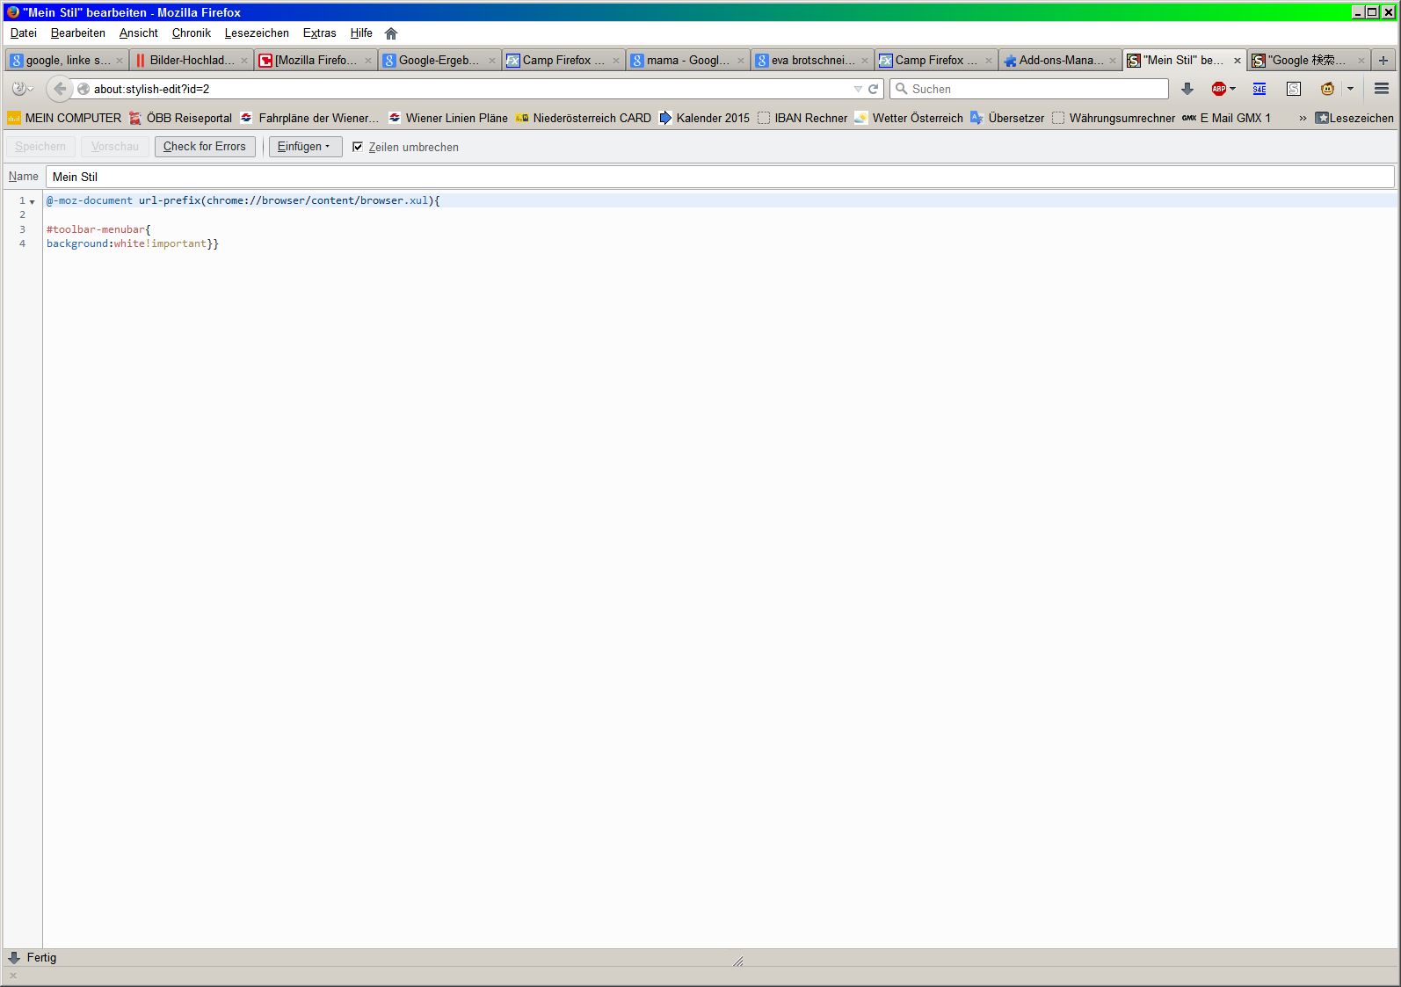Image resolution: width=1401 pixels, height=987 pixels.
Task: Open the Extras menu
Action: [x=320, y=33]
